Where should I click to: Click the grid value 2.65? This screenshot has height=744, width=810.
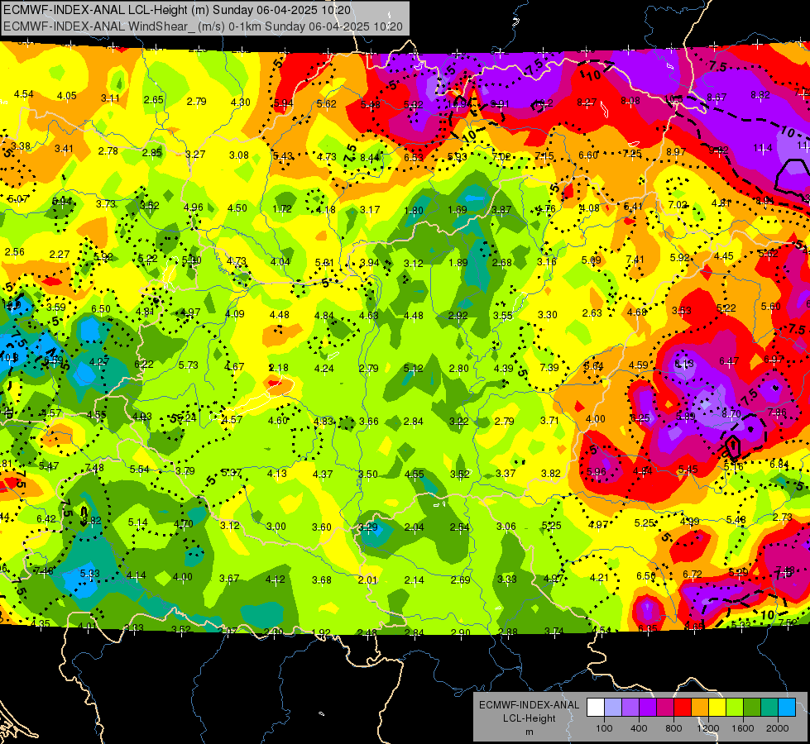pos(153,100)
